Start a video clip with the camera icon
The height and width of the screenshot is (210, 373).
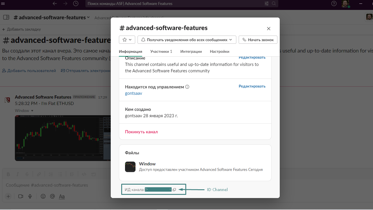(20, 196)
